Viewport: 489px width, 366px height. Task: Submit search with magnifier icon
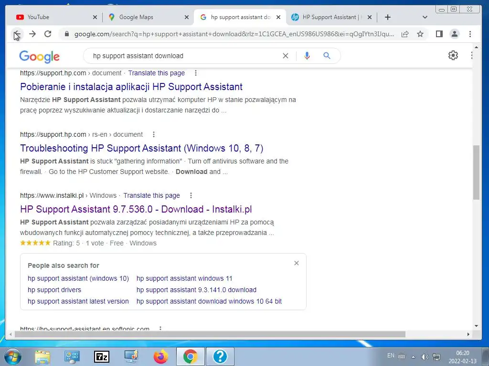[327, 56]
